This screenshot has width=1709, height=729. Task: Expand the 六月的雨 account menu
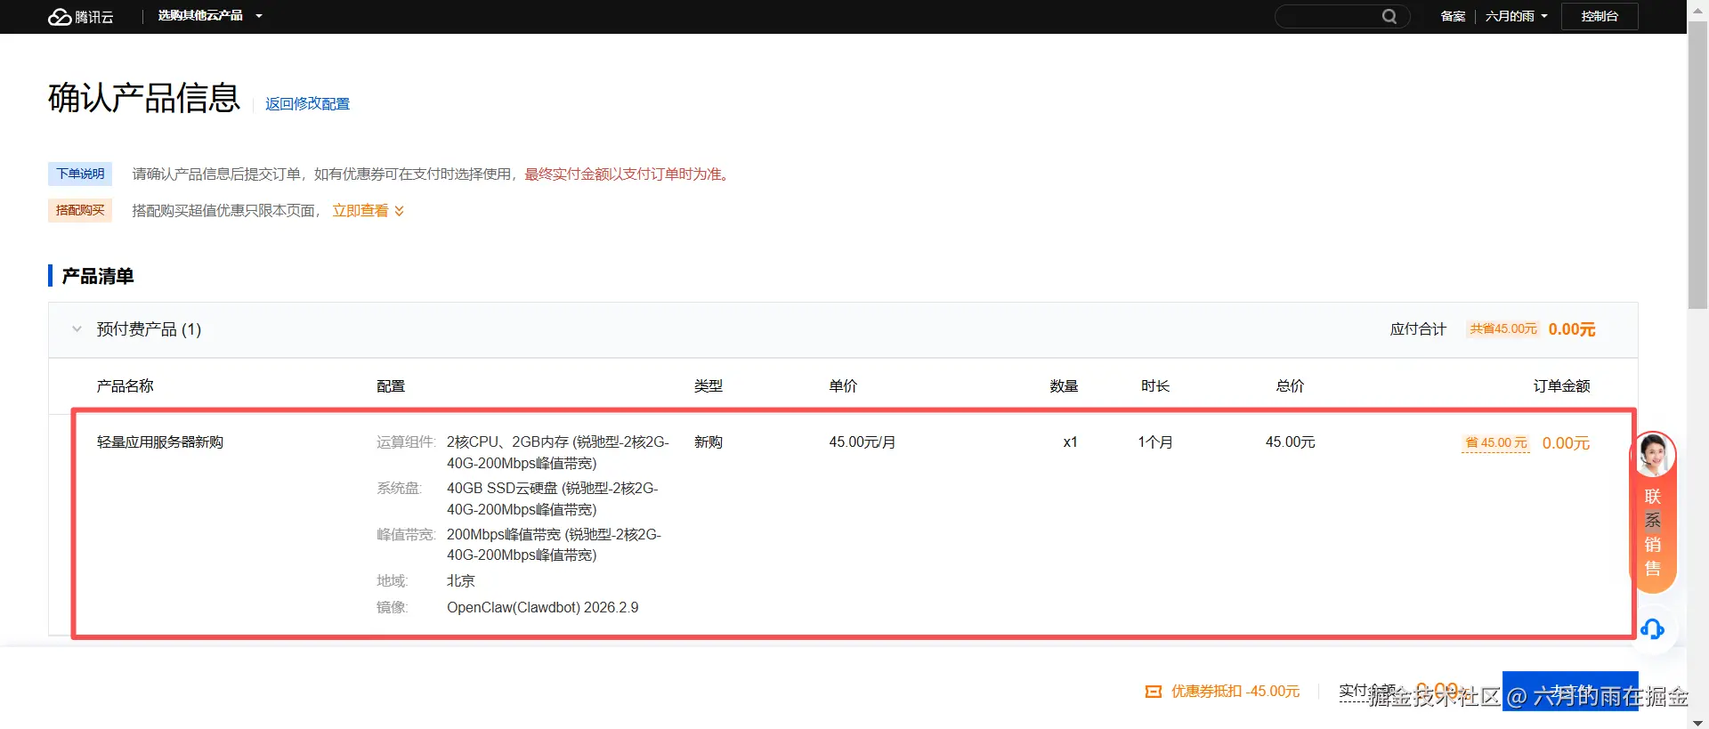(1516, 16)
